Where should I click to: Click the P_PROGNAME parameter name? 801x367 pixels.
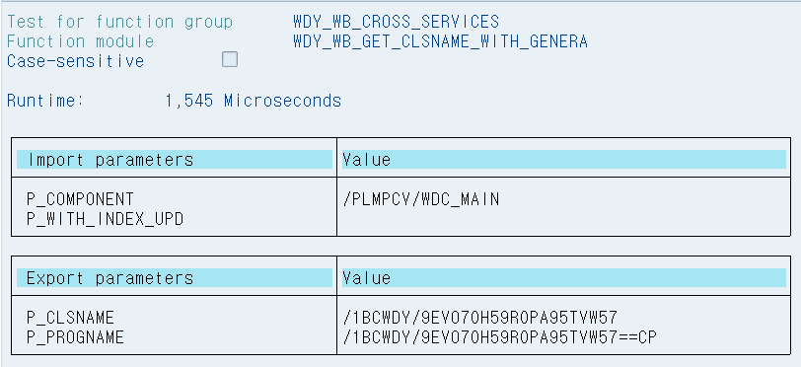coord(75,337)
